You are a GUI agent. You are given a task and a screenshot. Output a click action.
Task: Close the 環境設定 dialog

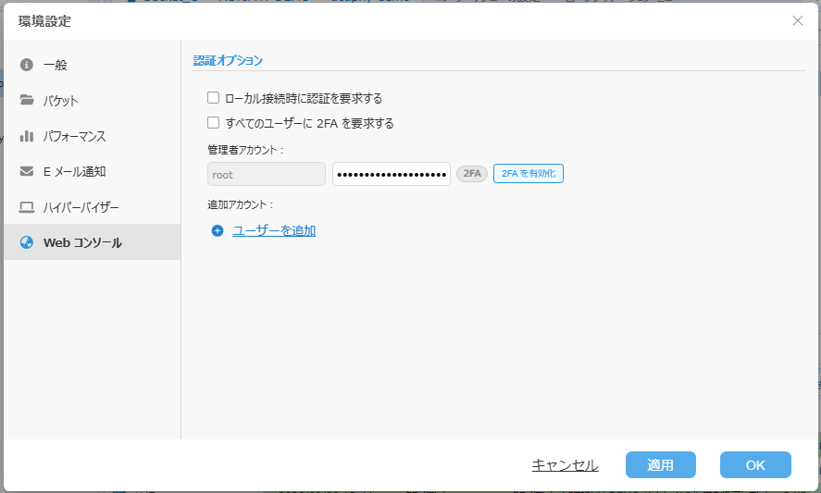click(798, 20)
